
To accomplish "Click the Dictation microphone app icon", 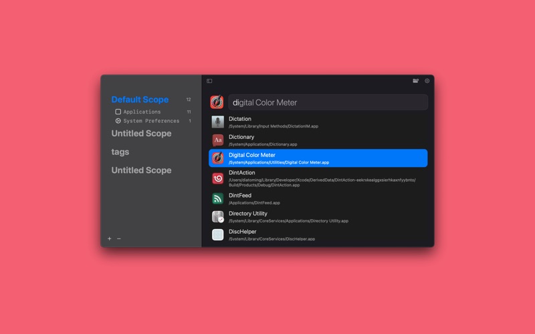I will (x=218, y=122).
